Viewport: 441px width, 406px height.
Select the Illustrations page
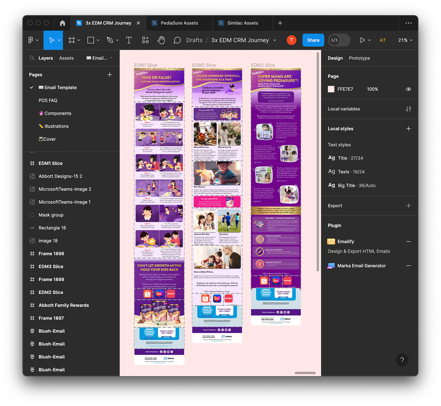coord(53,126)
